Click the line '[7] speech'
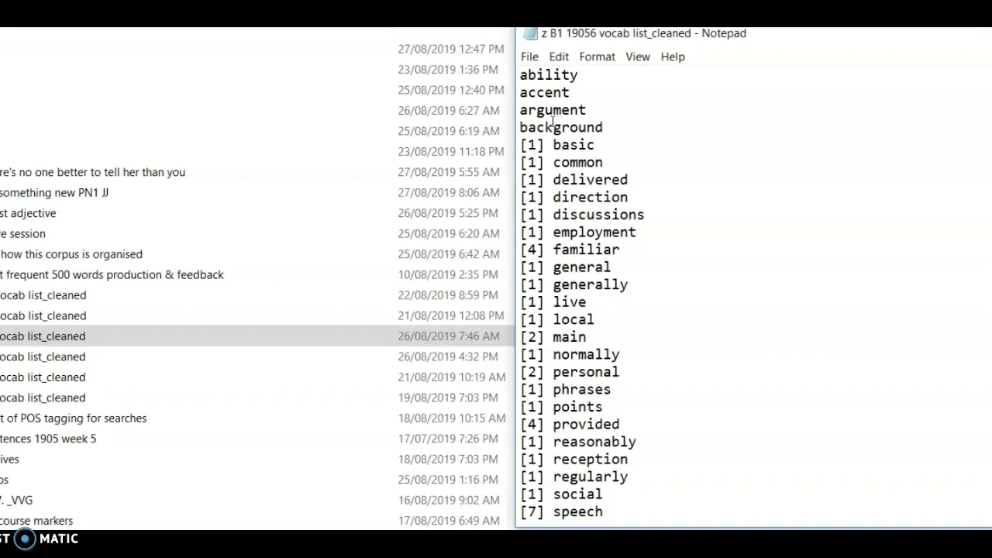This screenshot has width=992, height=558. click(561, 511)
